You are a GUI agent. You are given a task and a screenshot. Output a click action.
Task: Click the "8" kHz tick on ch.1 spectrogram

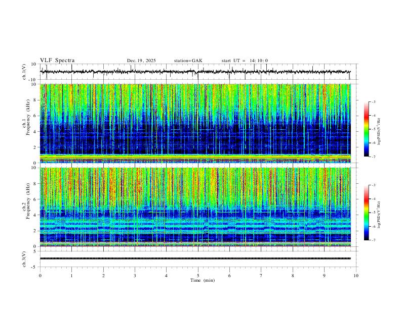click(x=35, y=100)
